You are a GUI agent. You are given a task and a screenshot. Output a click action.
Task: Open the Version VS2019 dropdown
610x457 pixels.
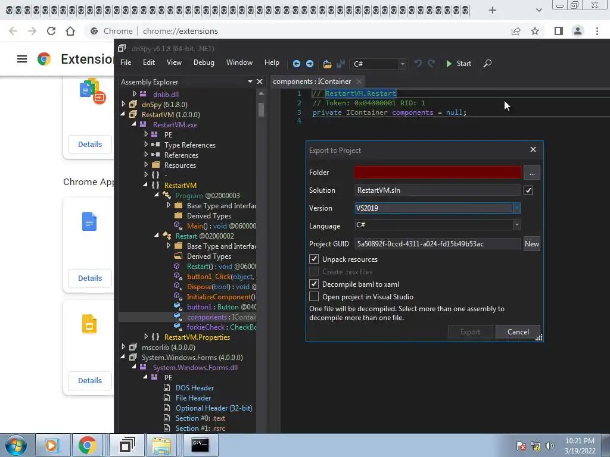(516, 208)
